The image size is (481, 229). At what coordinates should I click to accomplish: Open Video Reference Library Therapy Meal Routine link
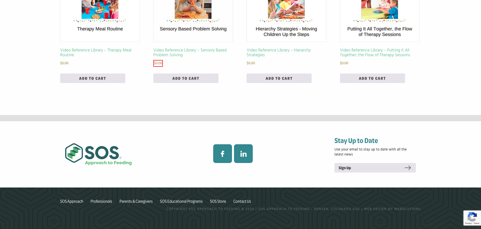point(96,52)
